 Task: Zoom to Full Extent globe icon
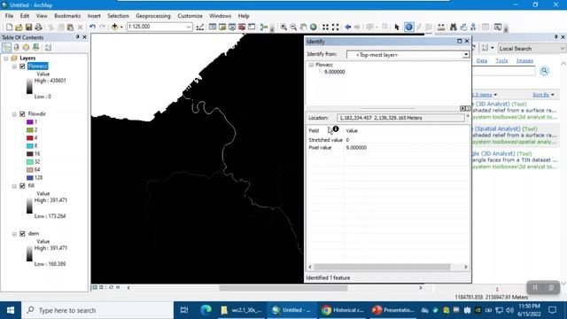(313, 27)
